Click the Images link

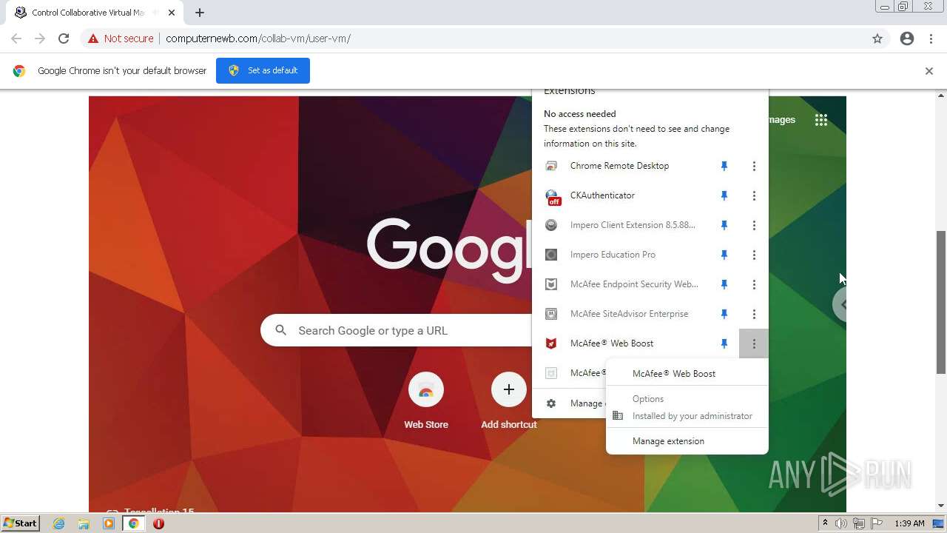point(782,120)
